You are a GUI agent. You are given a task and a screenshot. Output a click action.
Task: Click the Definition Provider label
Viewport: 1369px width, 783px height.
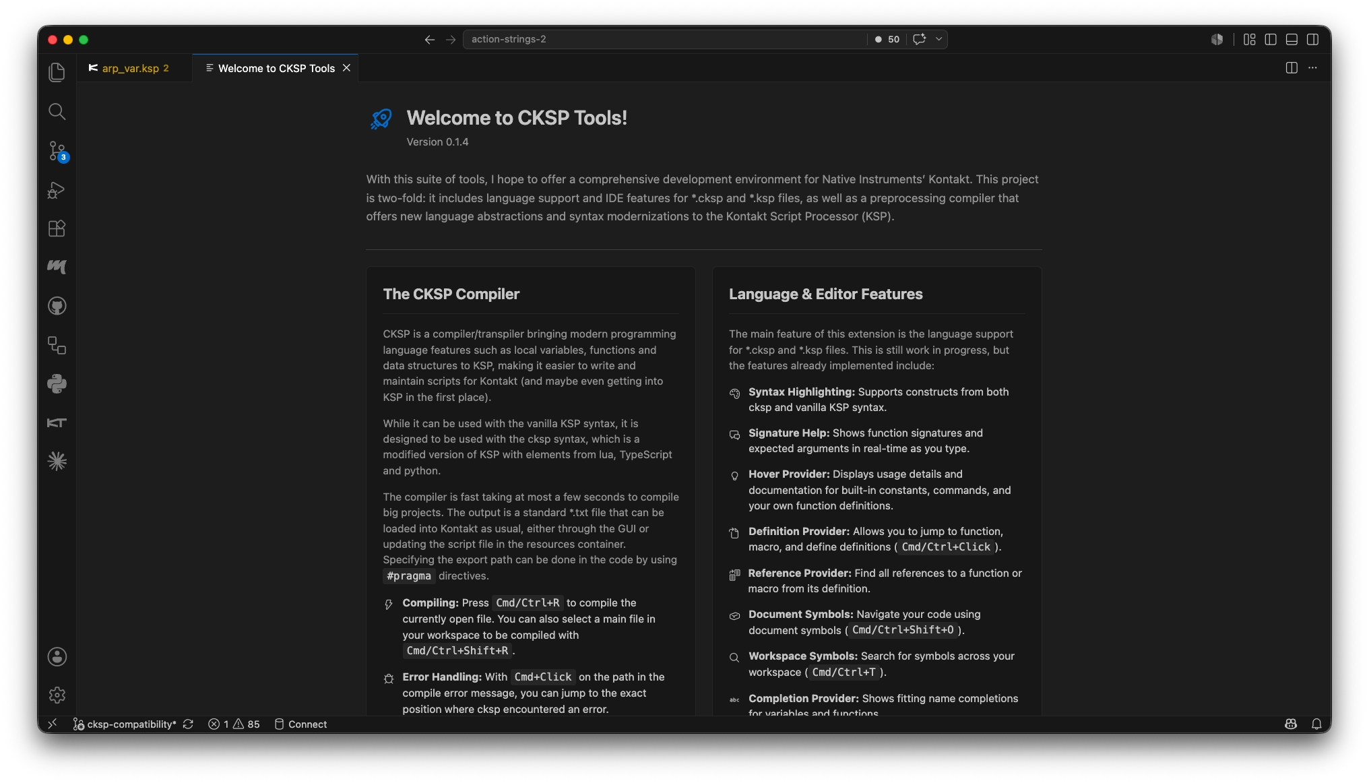pos(799,532)
